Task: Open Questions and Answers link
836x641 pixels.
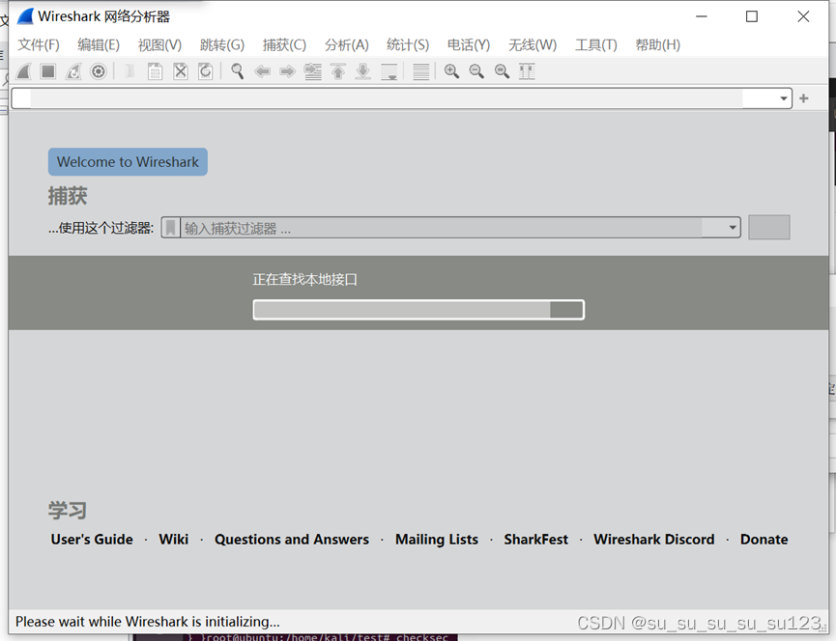Action: [292, 540]
